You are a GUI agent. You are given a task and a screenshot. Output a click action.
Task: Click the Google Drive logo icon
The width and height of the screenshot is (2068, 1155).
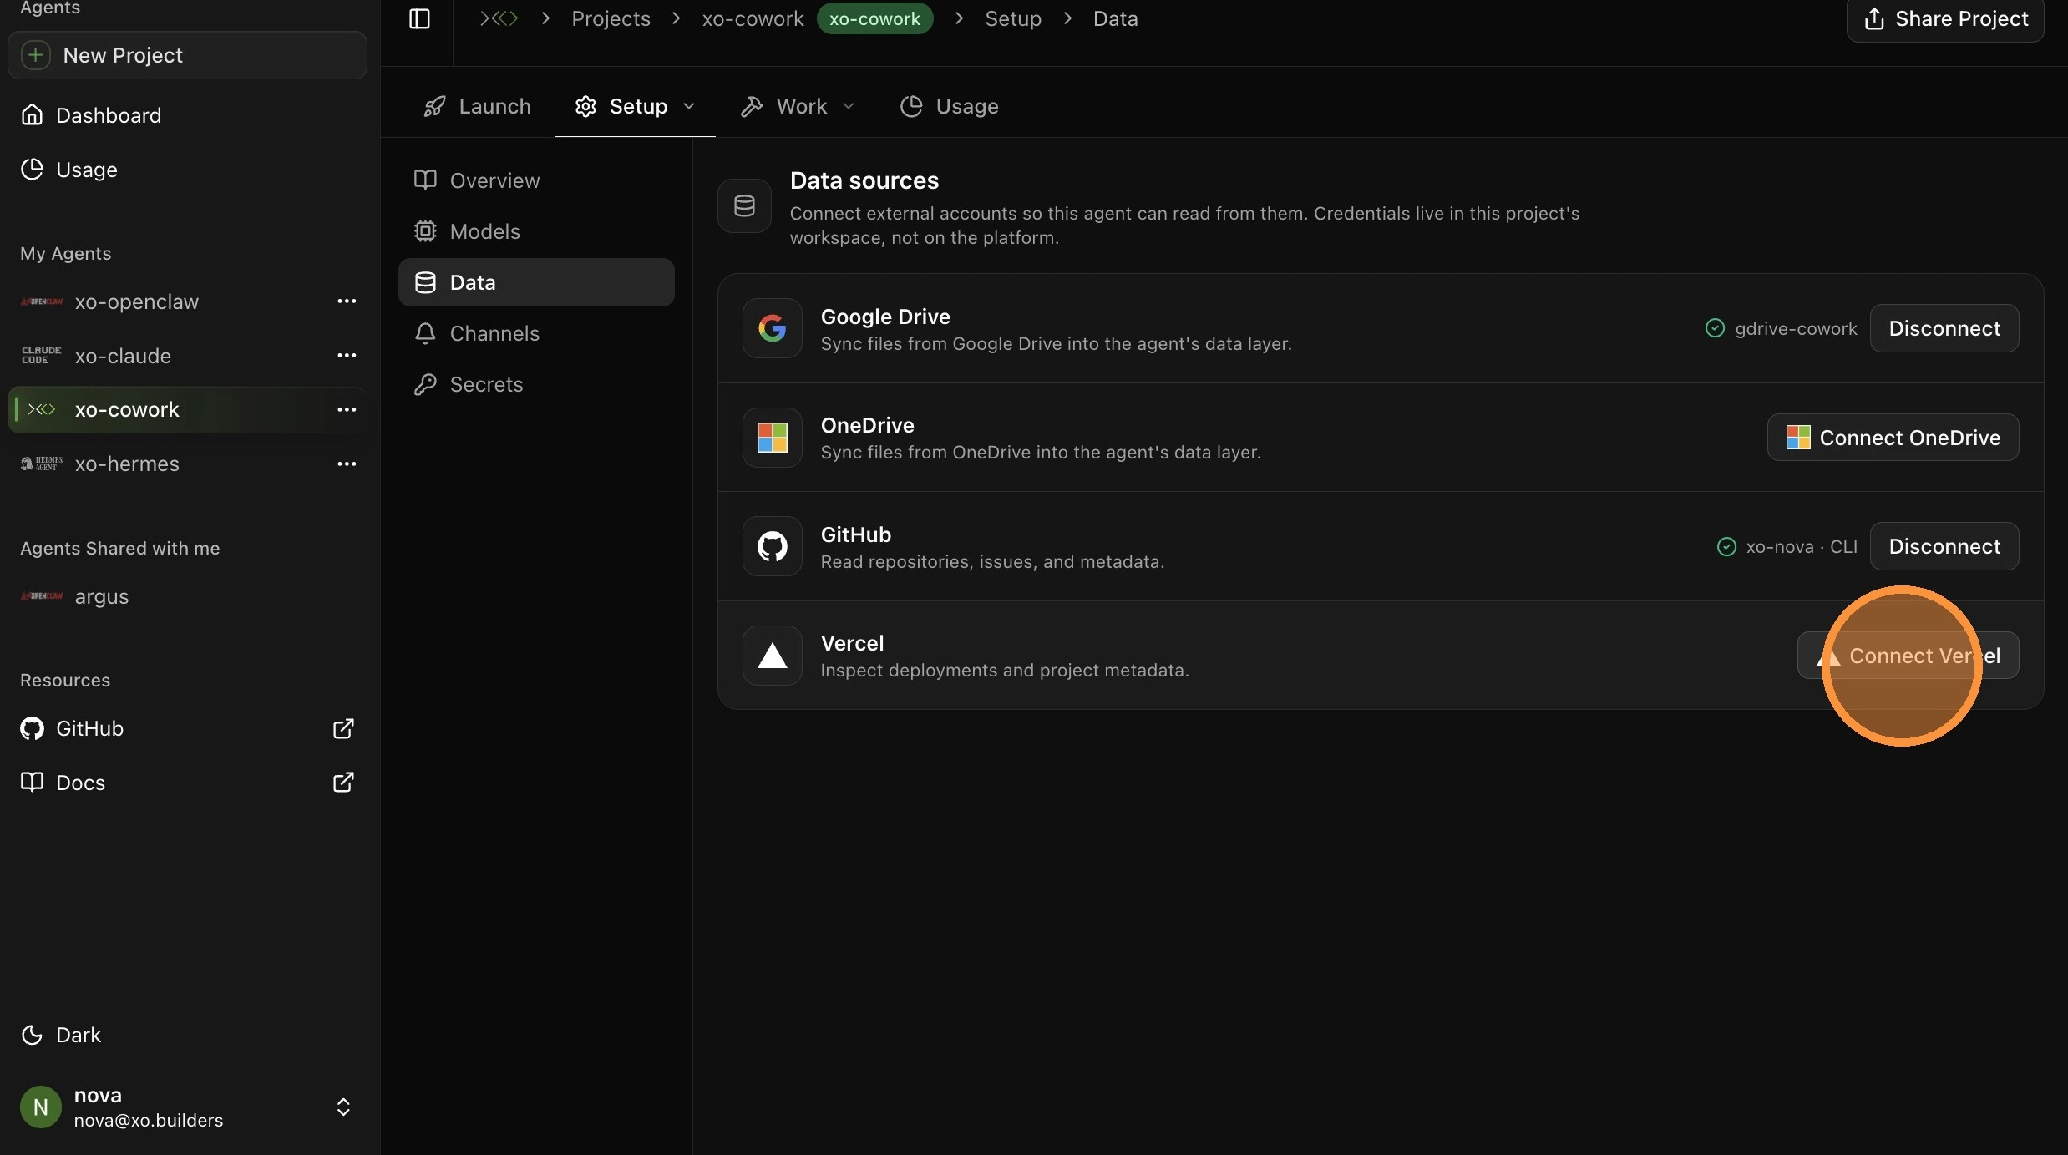coord(773,328)
